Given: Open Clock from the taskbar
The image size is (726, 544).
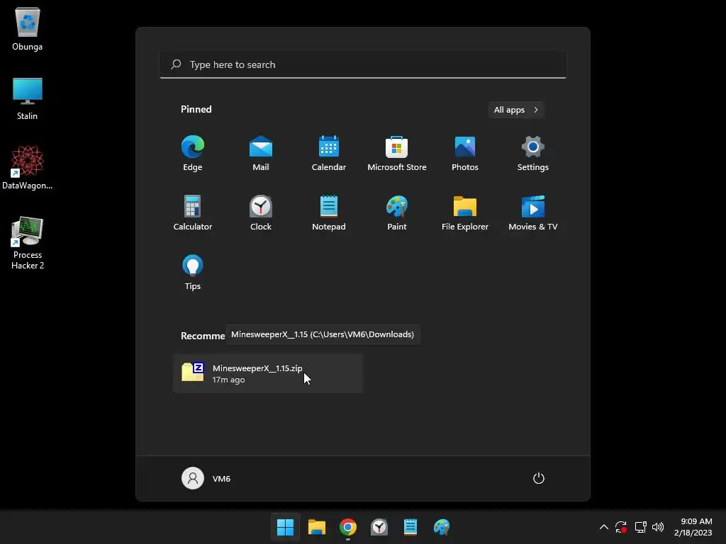Looking at the screenshot, I should tap(379, 527).
